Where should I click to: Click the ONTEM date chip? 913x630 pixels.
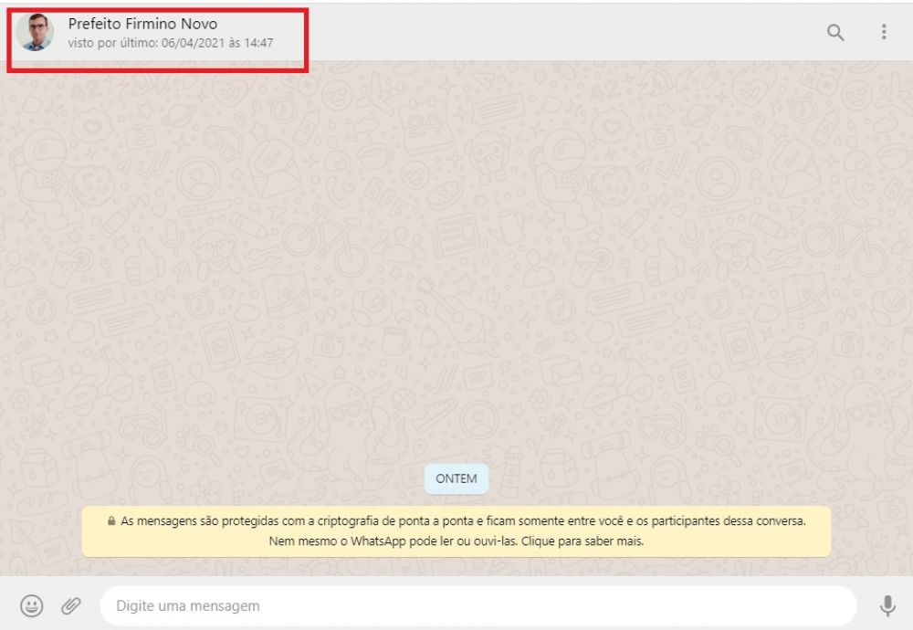(456, 478)
